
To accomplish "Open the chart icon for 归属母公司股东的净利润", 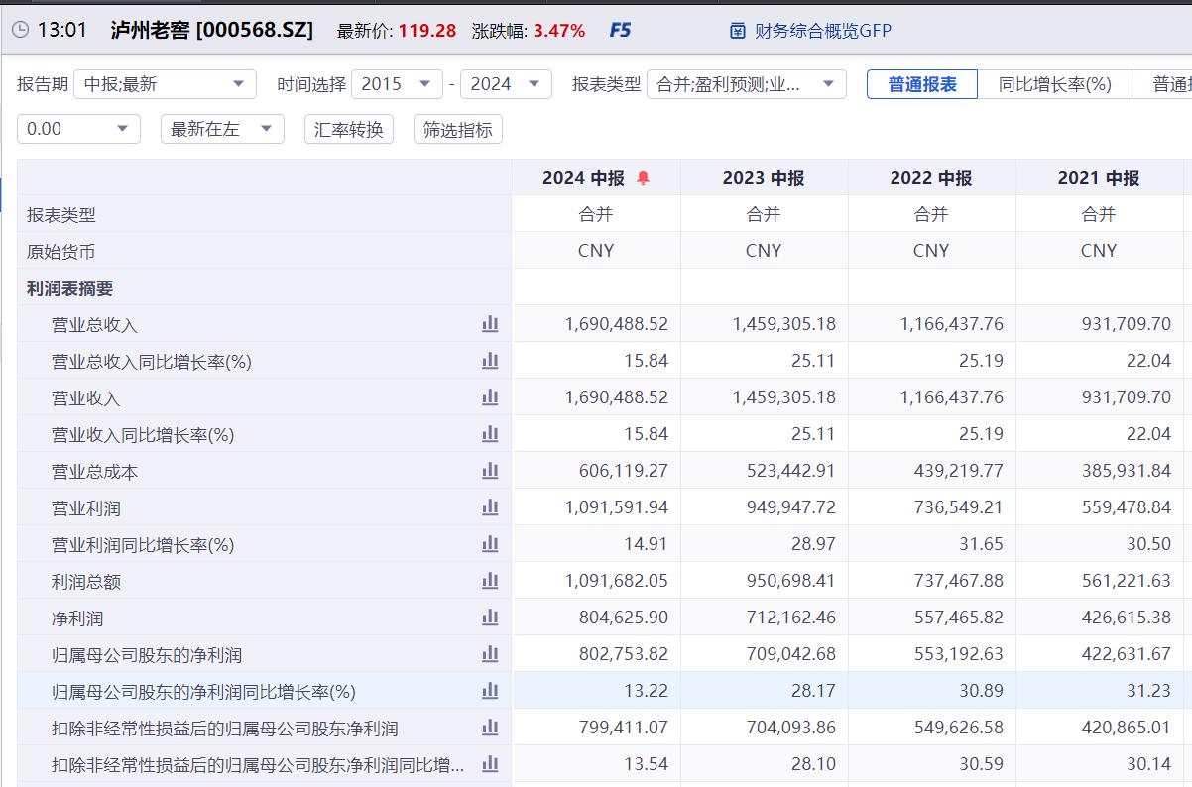I will click(x=490, y=654).
